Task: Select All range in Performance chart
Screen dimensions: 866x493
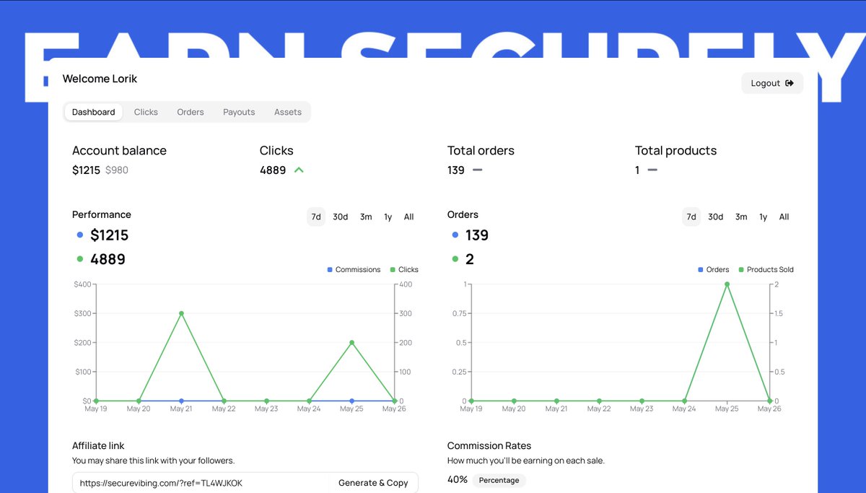Action: [x=409, y=217]
